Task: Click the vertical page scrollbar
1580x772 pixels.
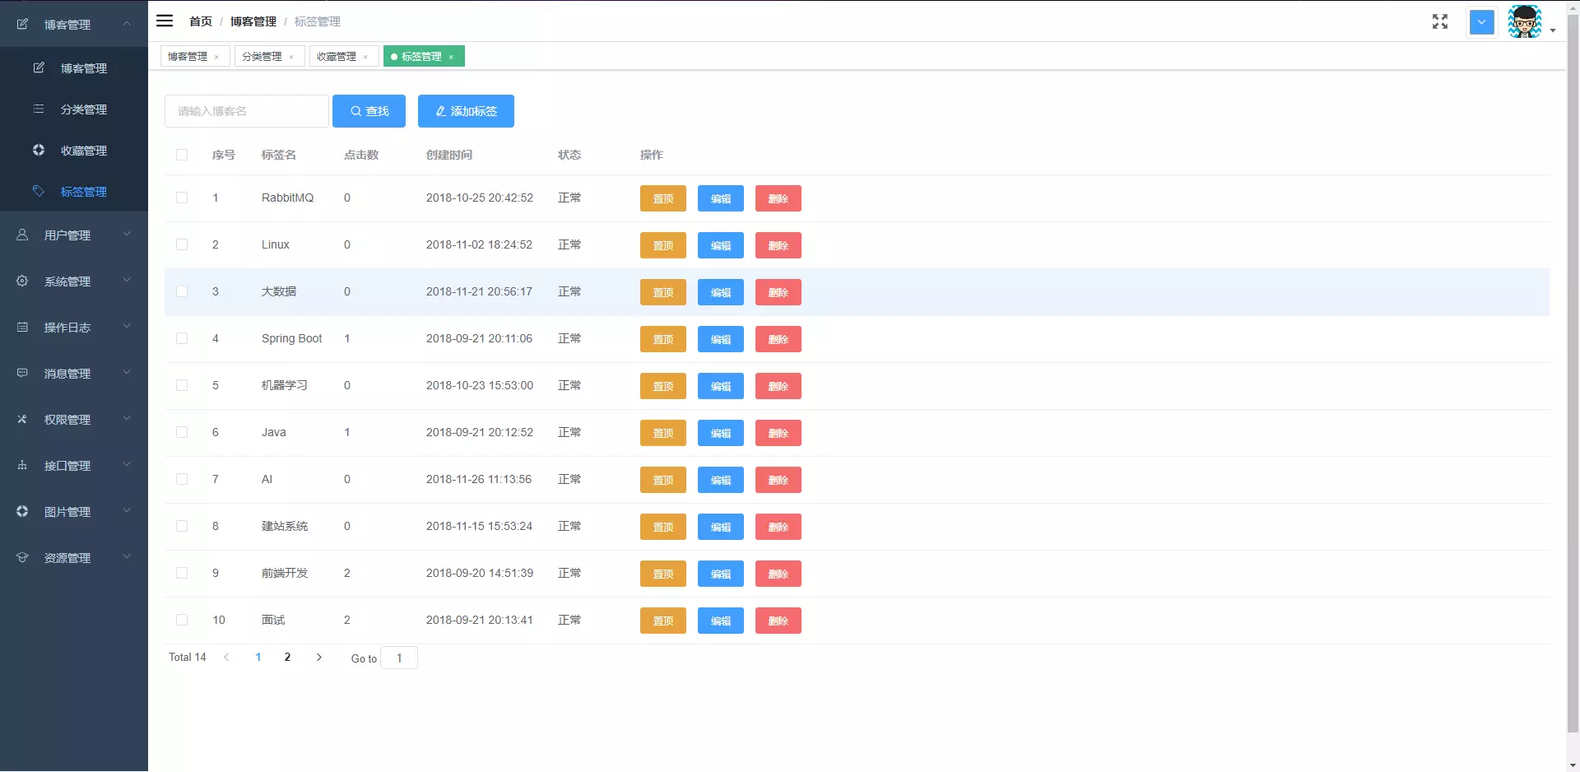Action: coord(1573,374)
